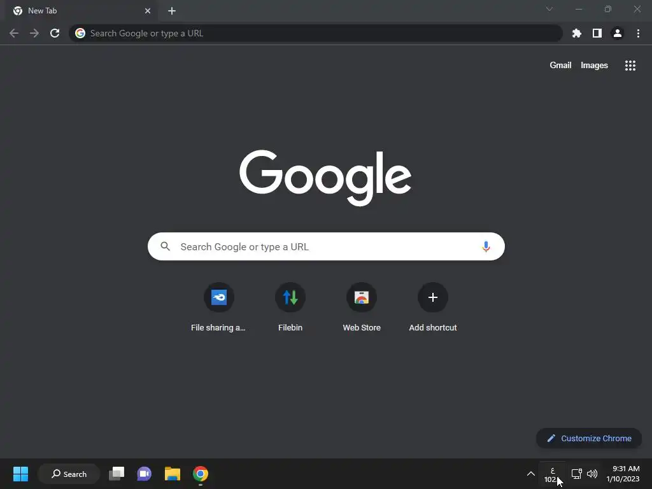This screenshot has width=652, height=489.
Task: Open a new tab with plus button
Action: point(172,11)
